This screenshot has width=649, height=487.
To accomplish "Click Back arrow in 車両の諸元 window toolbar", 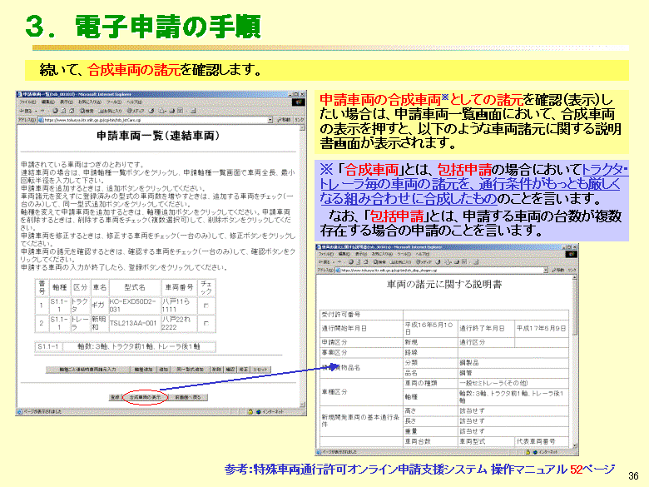I will tap(324, 262).
